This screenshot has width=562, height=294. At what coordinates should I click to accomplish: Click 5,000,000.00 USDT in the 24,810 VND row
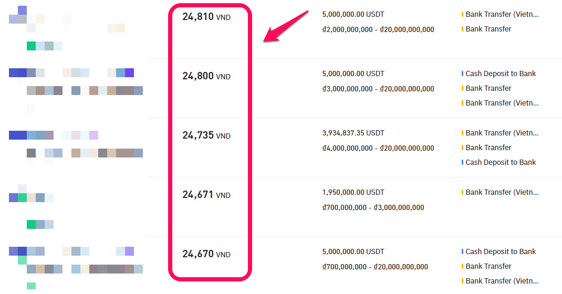tap(353, 14)
